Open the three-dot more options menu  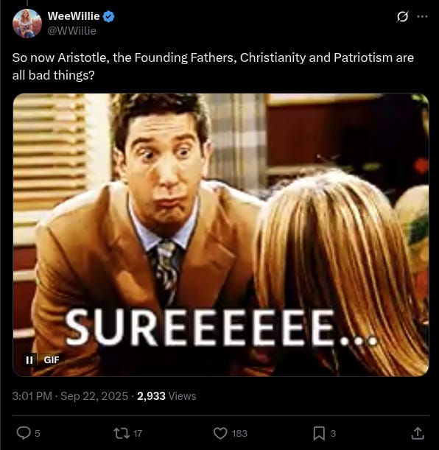422,17
